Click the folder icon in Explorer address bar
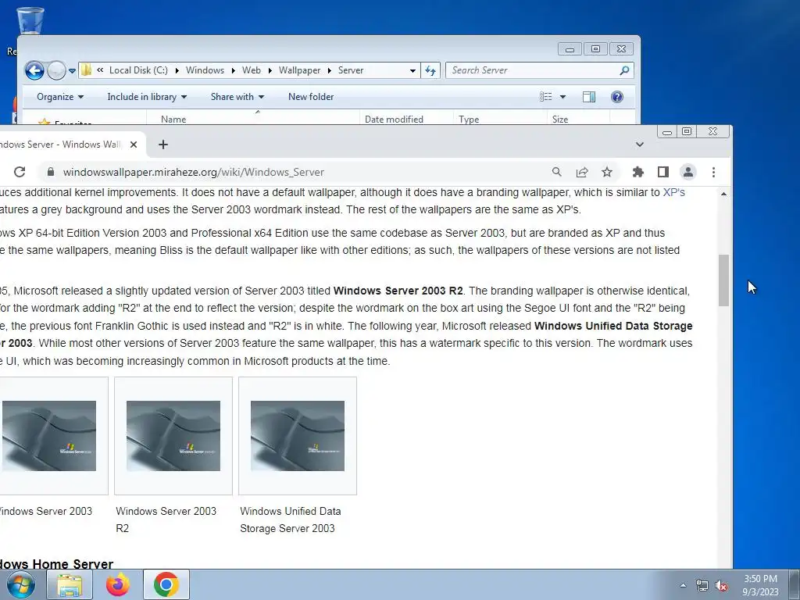The image size is (800, 600). (86, 70)
